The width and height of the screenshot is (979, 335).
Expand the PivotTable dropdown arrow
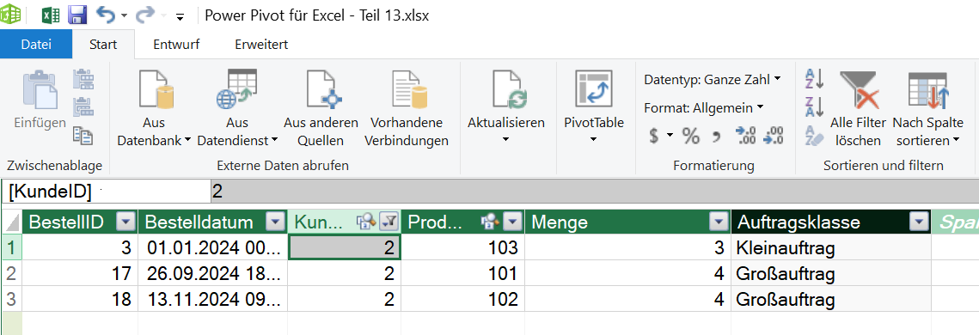[593, 139]
